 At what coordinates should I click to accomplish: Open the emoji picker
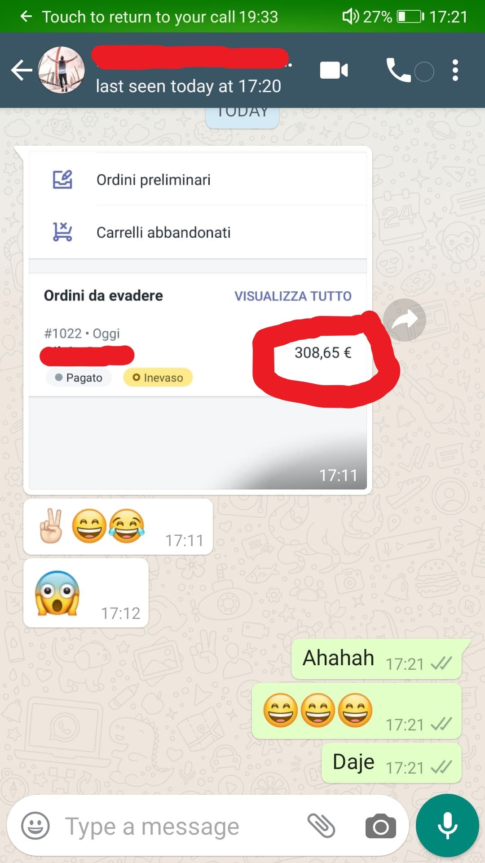pos(35,826)
